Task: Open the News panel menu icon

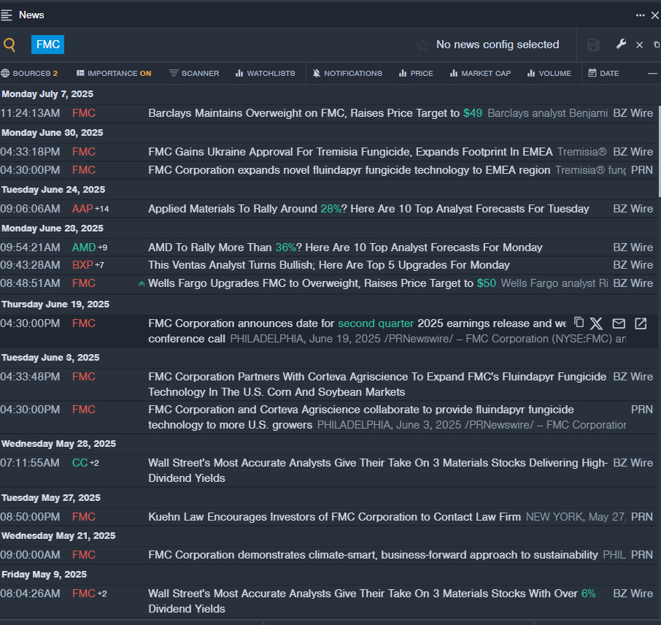Action: [7, 15]
